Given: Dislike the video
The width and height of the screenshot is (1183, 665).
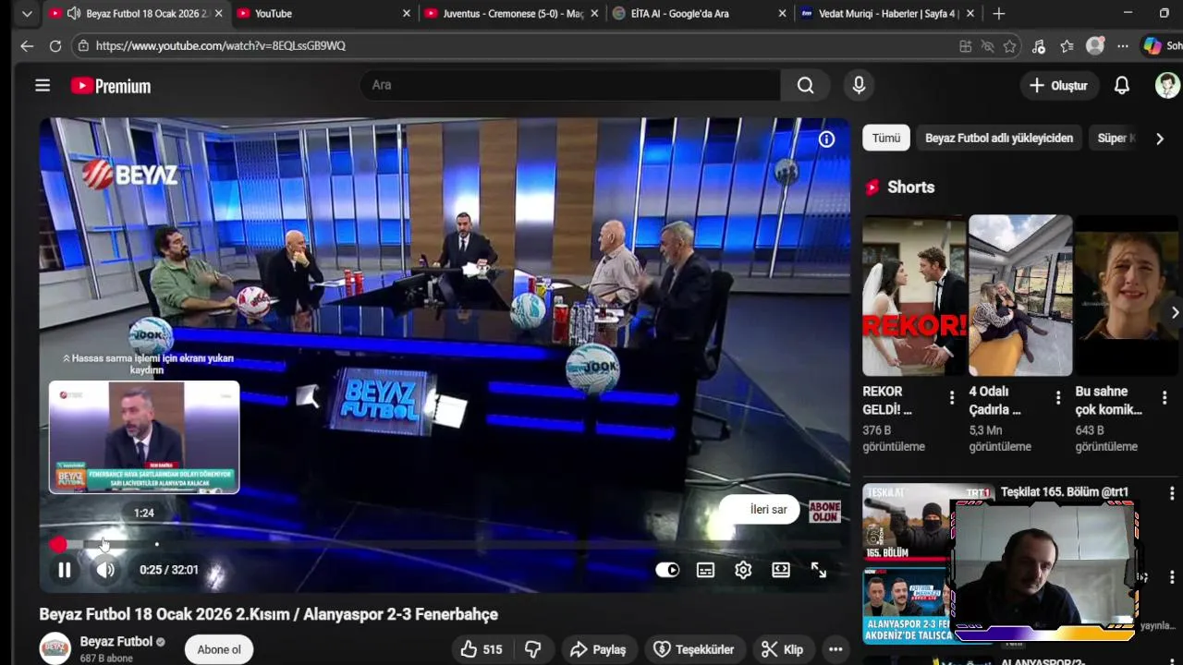Looking at the screenshot, I should [x=533, y=649].
